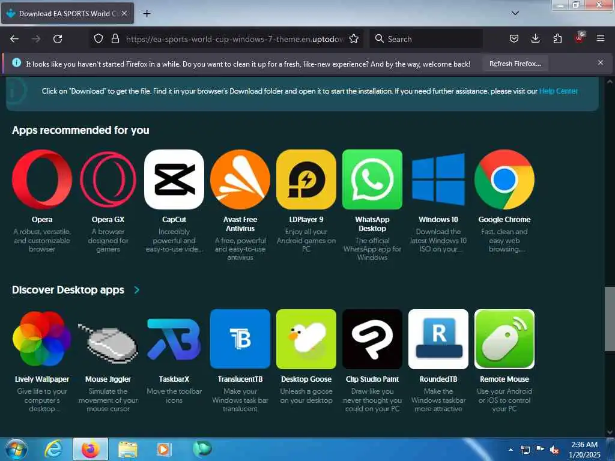Open the extensions puzzle icon
This screenshot has width=615, height=461.
557,38
